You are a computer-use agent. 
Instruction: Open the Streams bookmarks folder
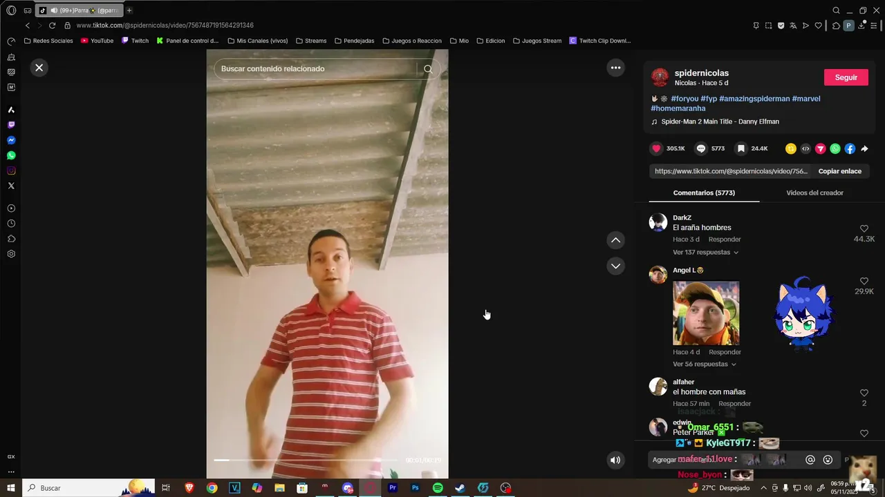[x=310, y=41]
